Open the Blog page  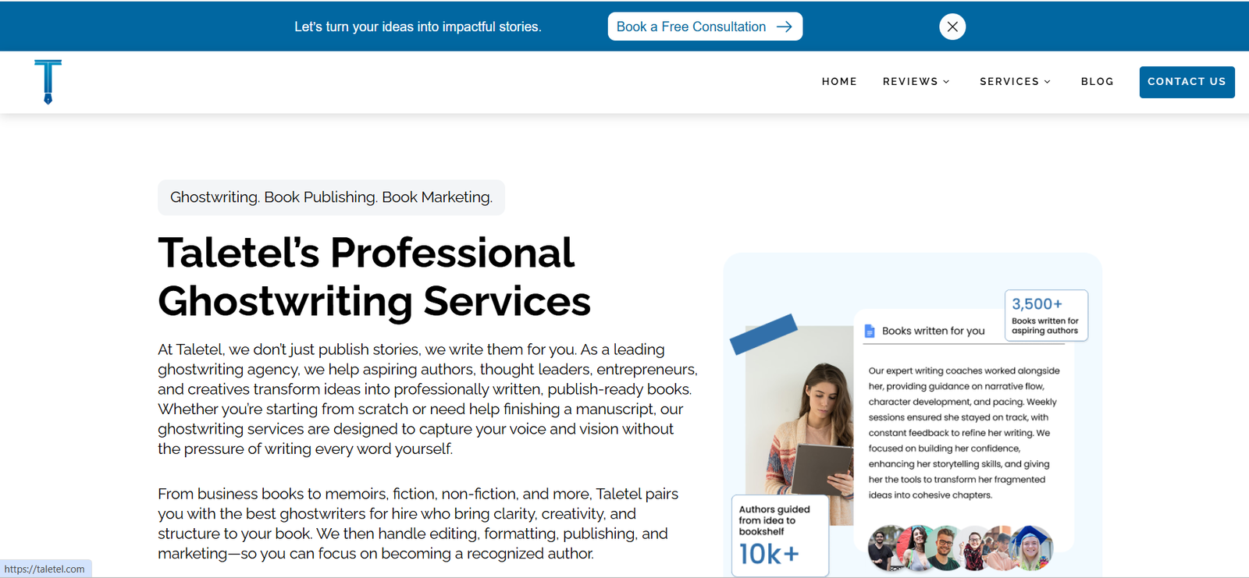[x=1097, y=82]
